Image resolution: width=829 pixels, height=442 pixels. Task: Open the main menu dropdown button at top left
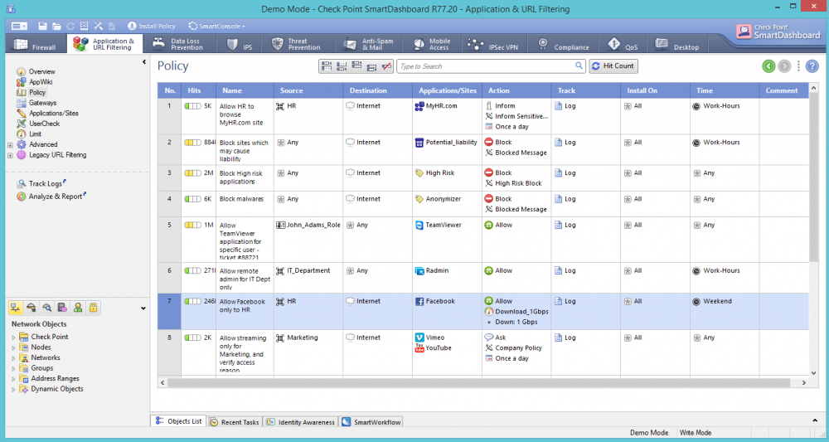[19, 26]
